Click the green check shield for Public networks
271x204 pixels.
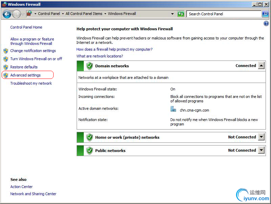point(90,151)
